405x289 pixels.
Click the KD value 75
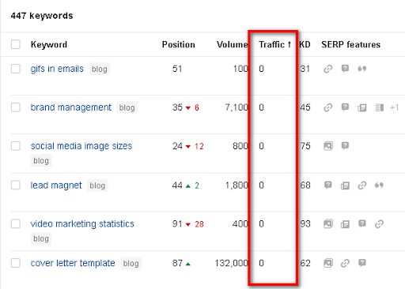pos(305,146)
